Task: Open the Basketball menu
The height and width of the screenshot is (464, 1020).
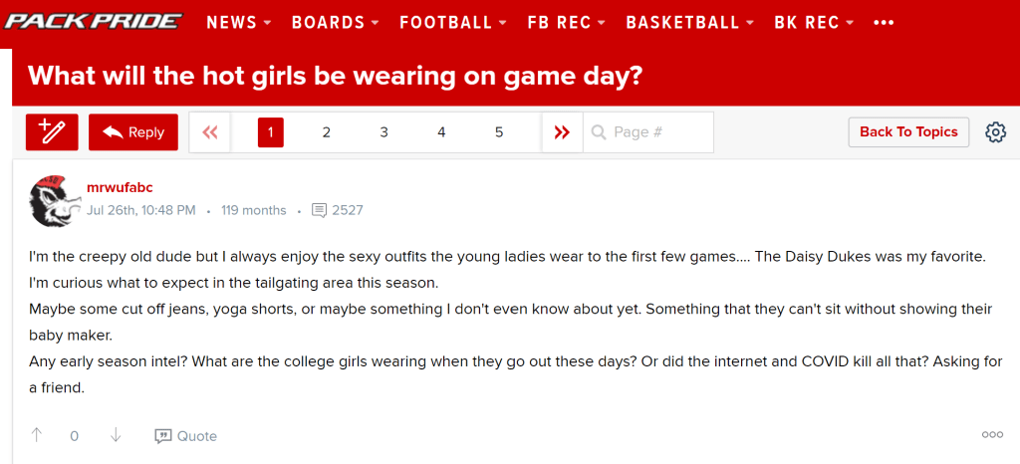Action: [690, 23]
